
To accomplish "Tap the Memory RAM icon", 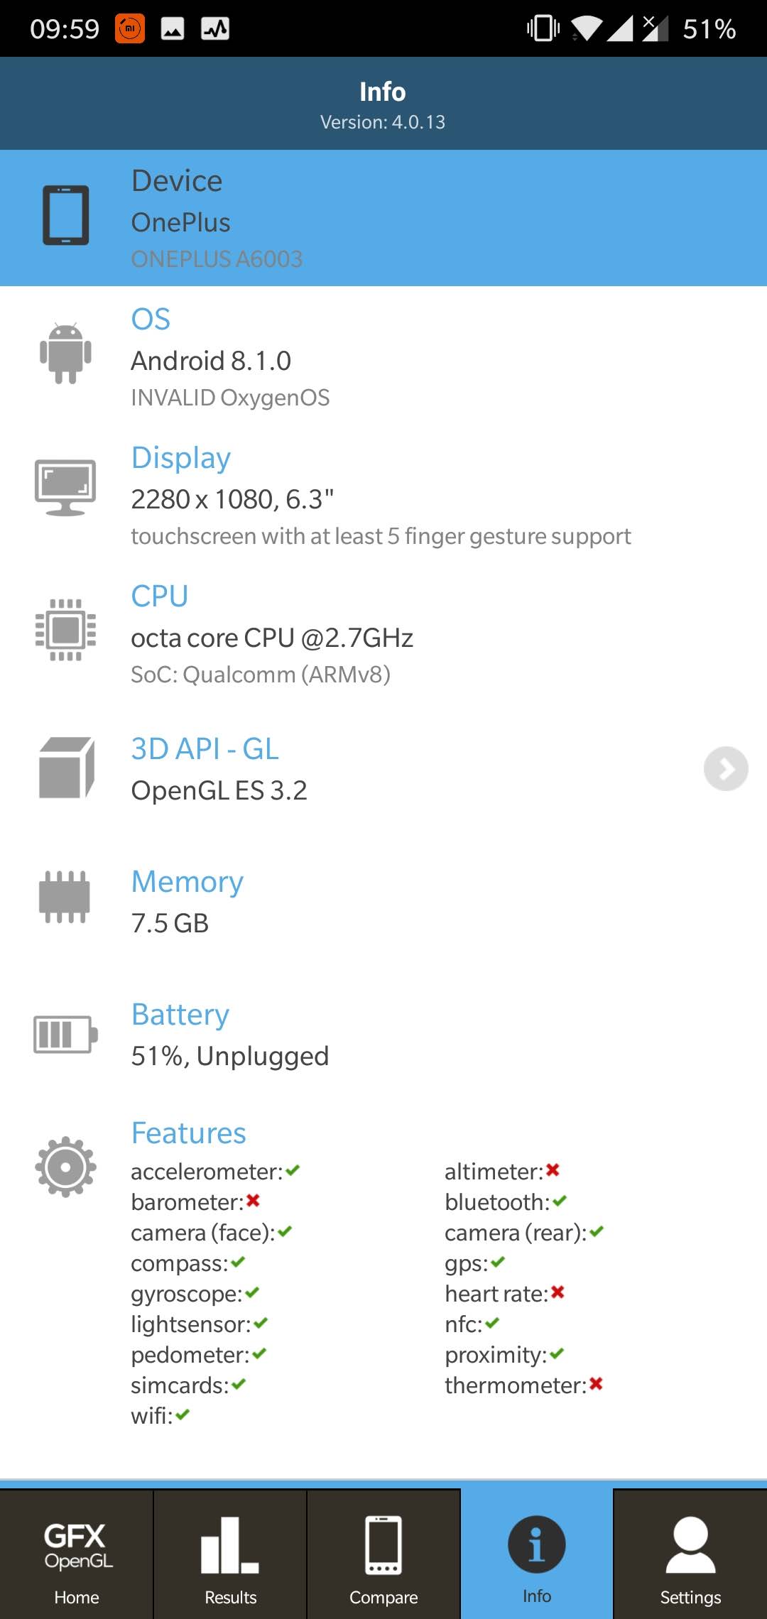I will 65,897.
